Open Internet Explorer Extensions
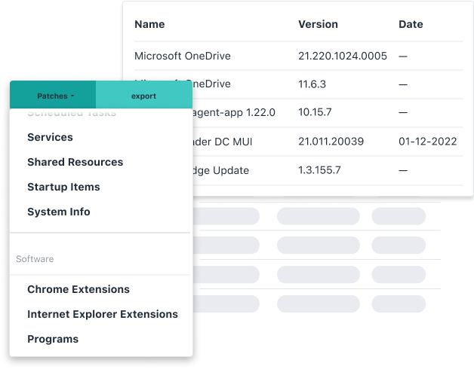 pyautogui.click(x=103, y=314)
